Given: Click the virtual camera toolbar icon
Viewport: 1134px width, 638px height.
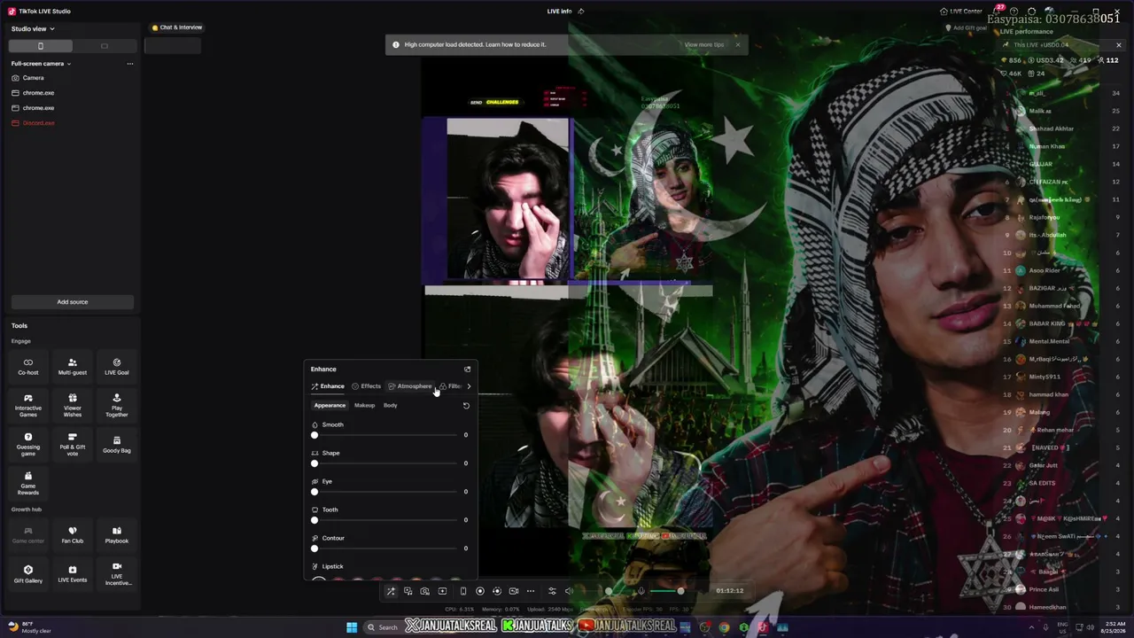Looking at the screenshot, I should 514,591.
